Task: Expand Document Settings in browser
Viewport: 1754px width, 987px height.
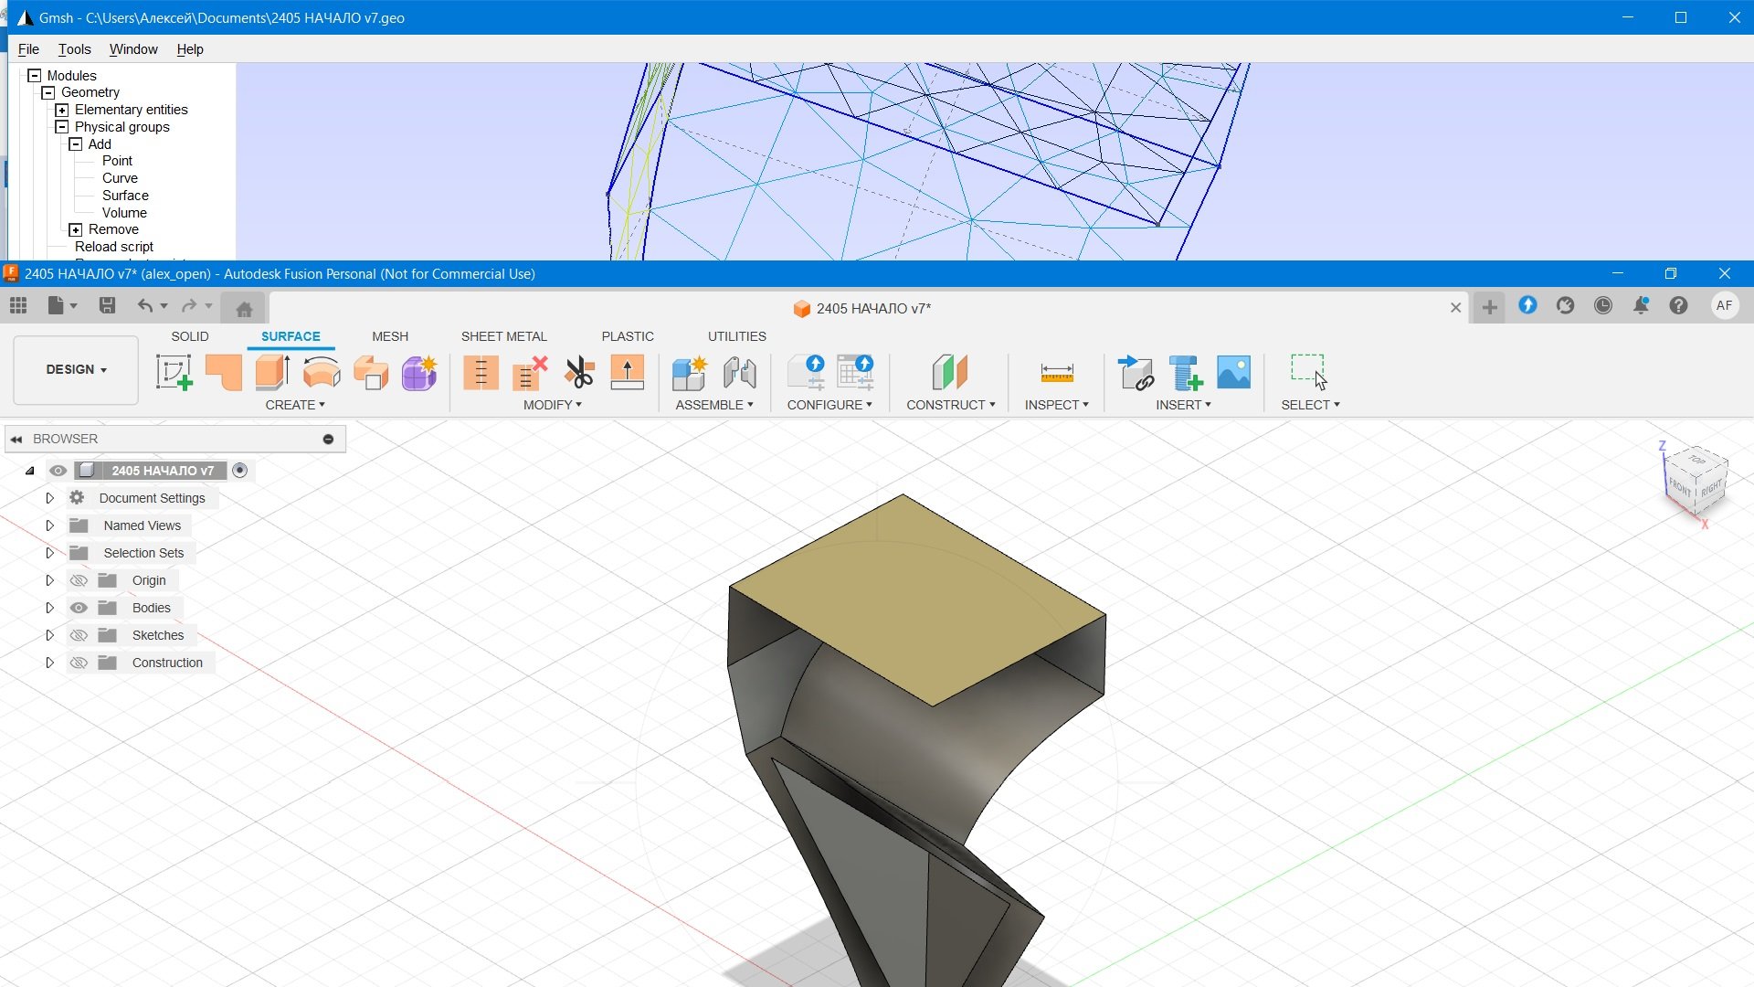Action: click(50, 498)
